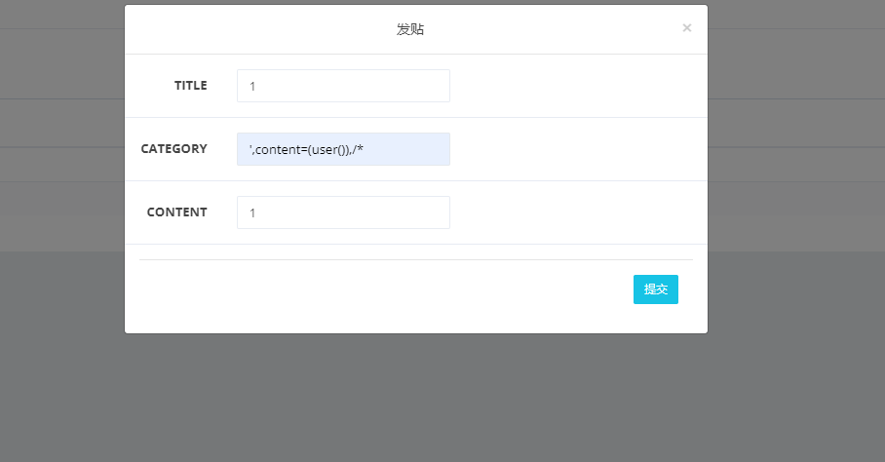The width and height of the screenshot is (885, 462).
Task: Click inside the Category input field
Action: tap(343, 149)
